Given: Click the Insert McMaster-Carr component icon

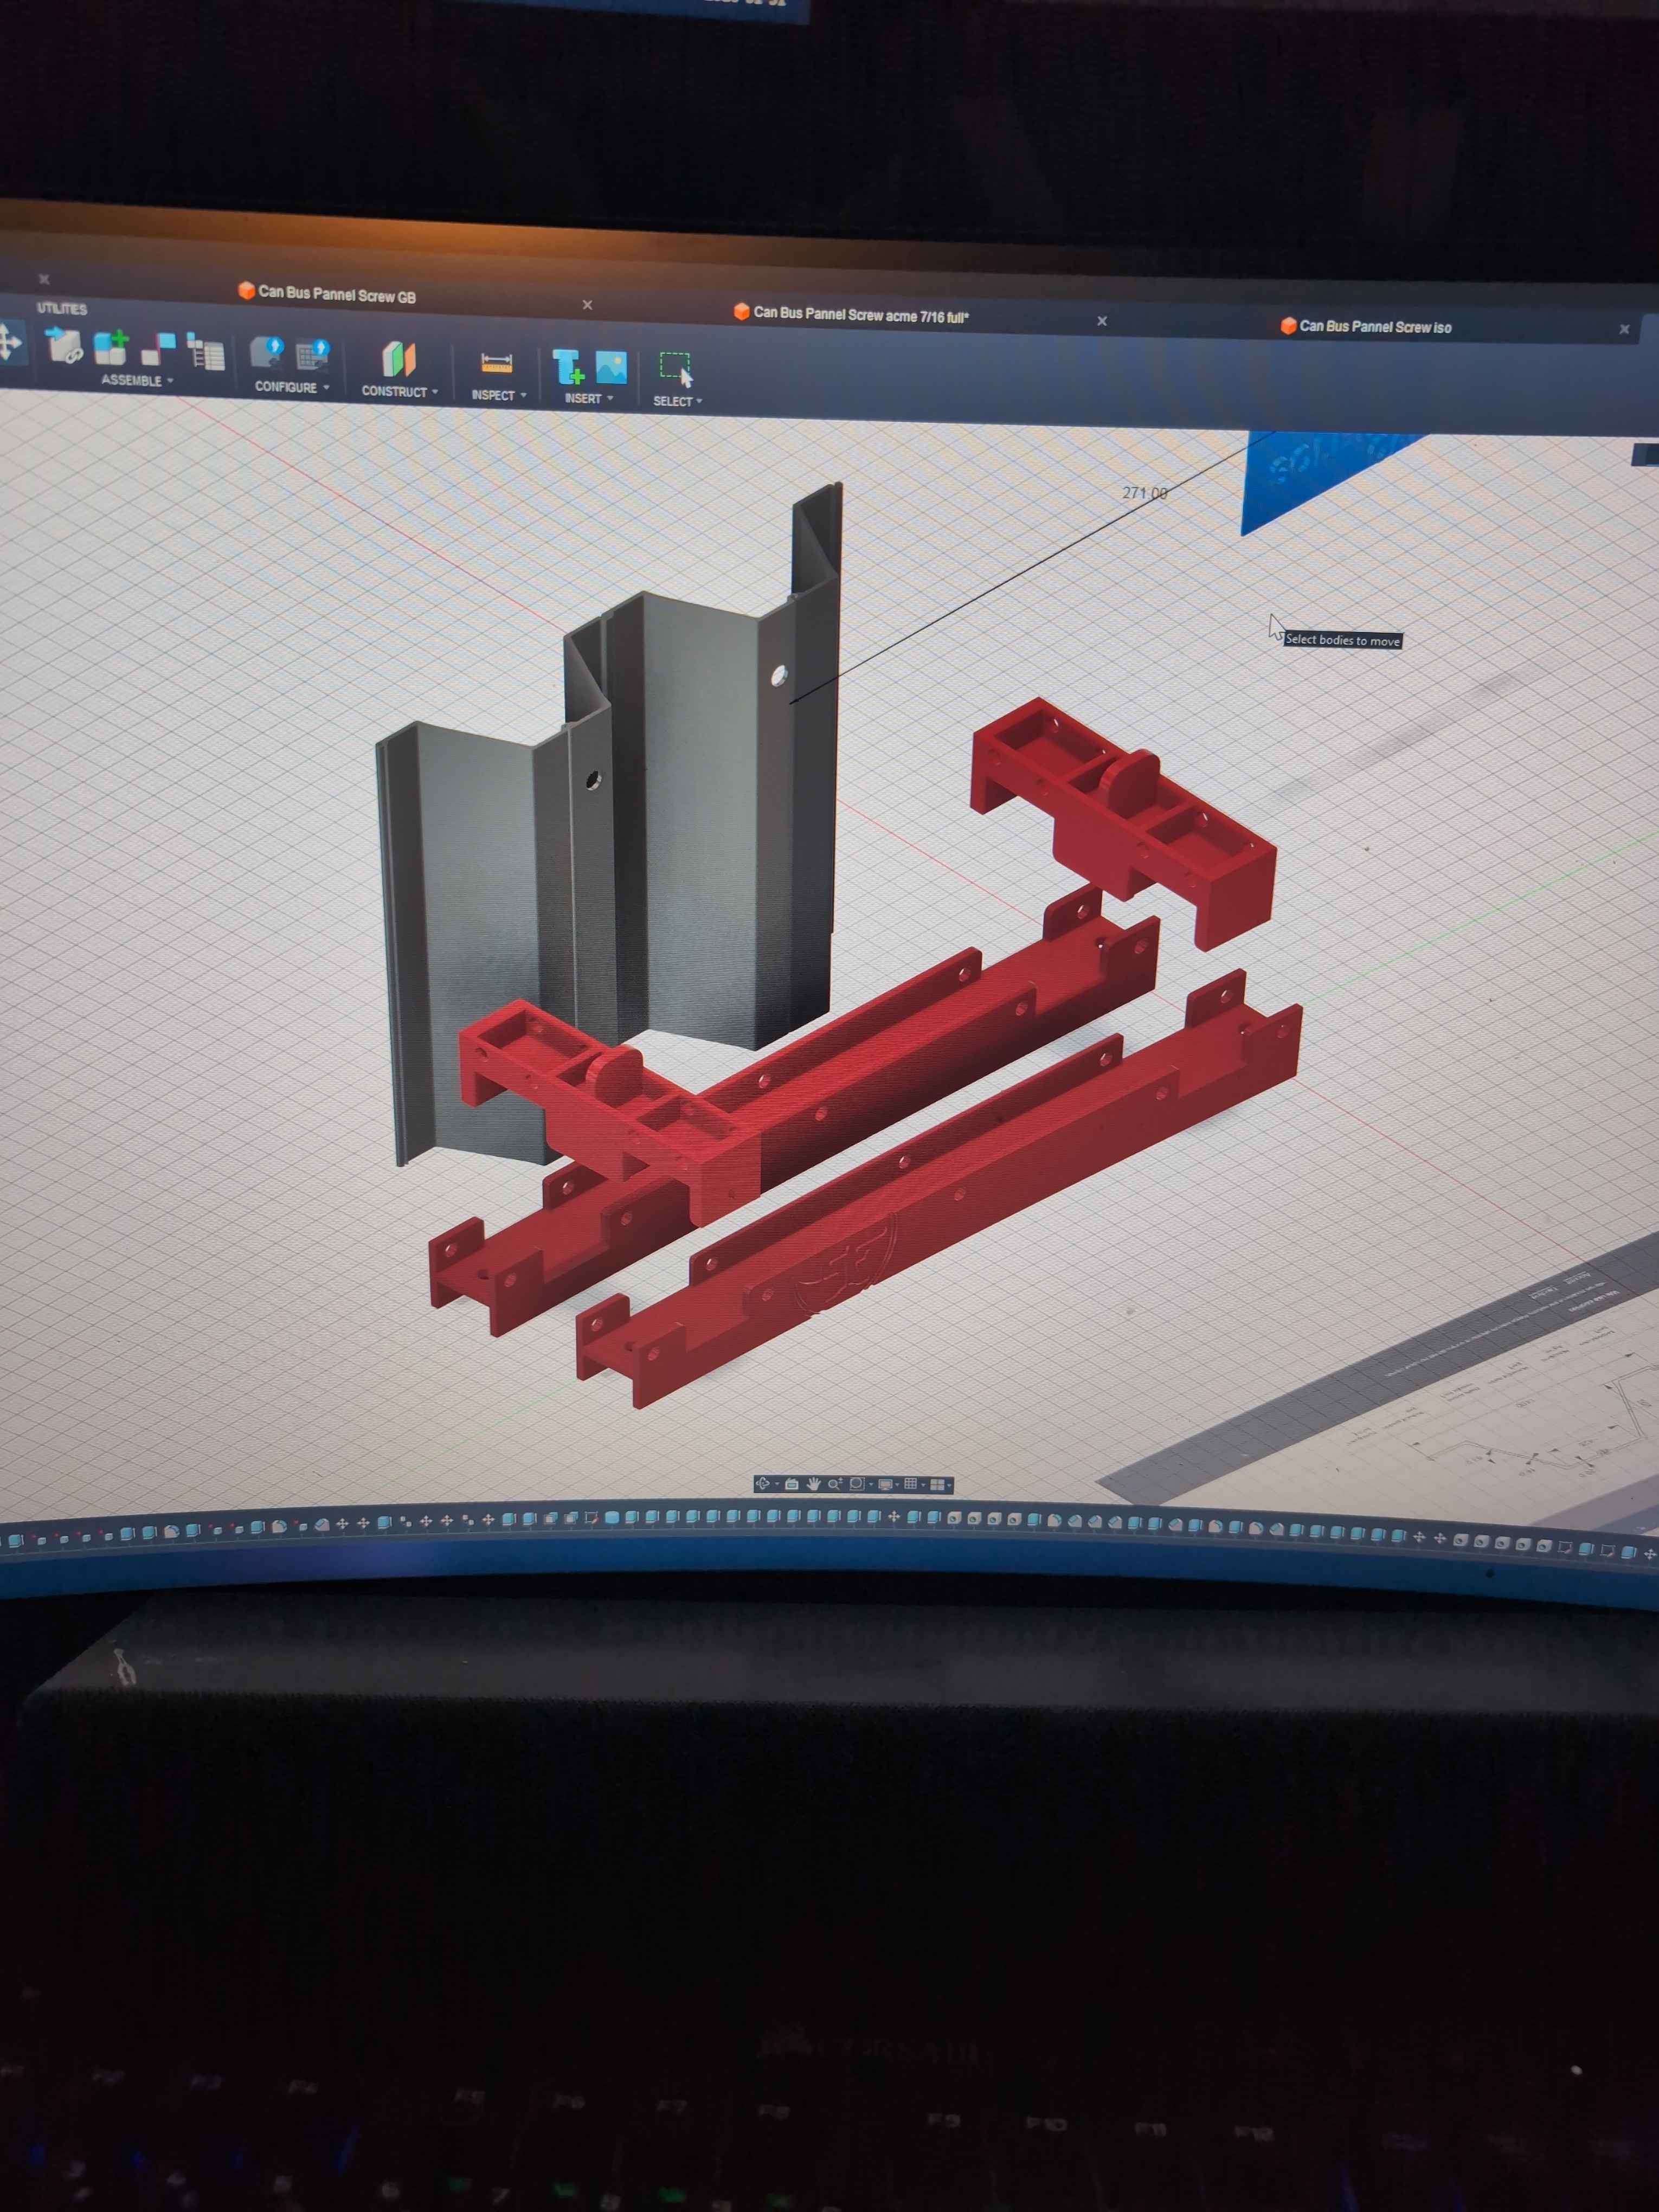Looking at the screenshot, I should (x=568, y=367).
